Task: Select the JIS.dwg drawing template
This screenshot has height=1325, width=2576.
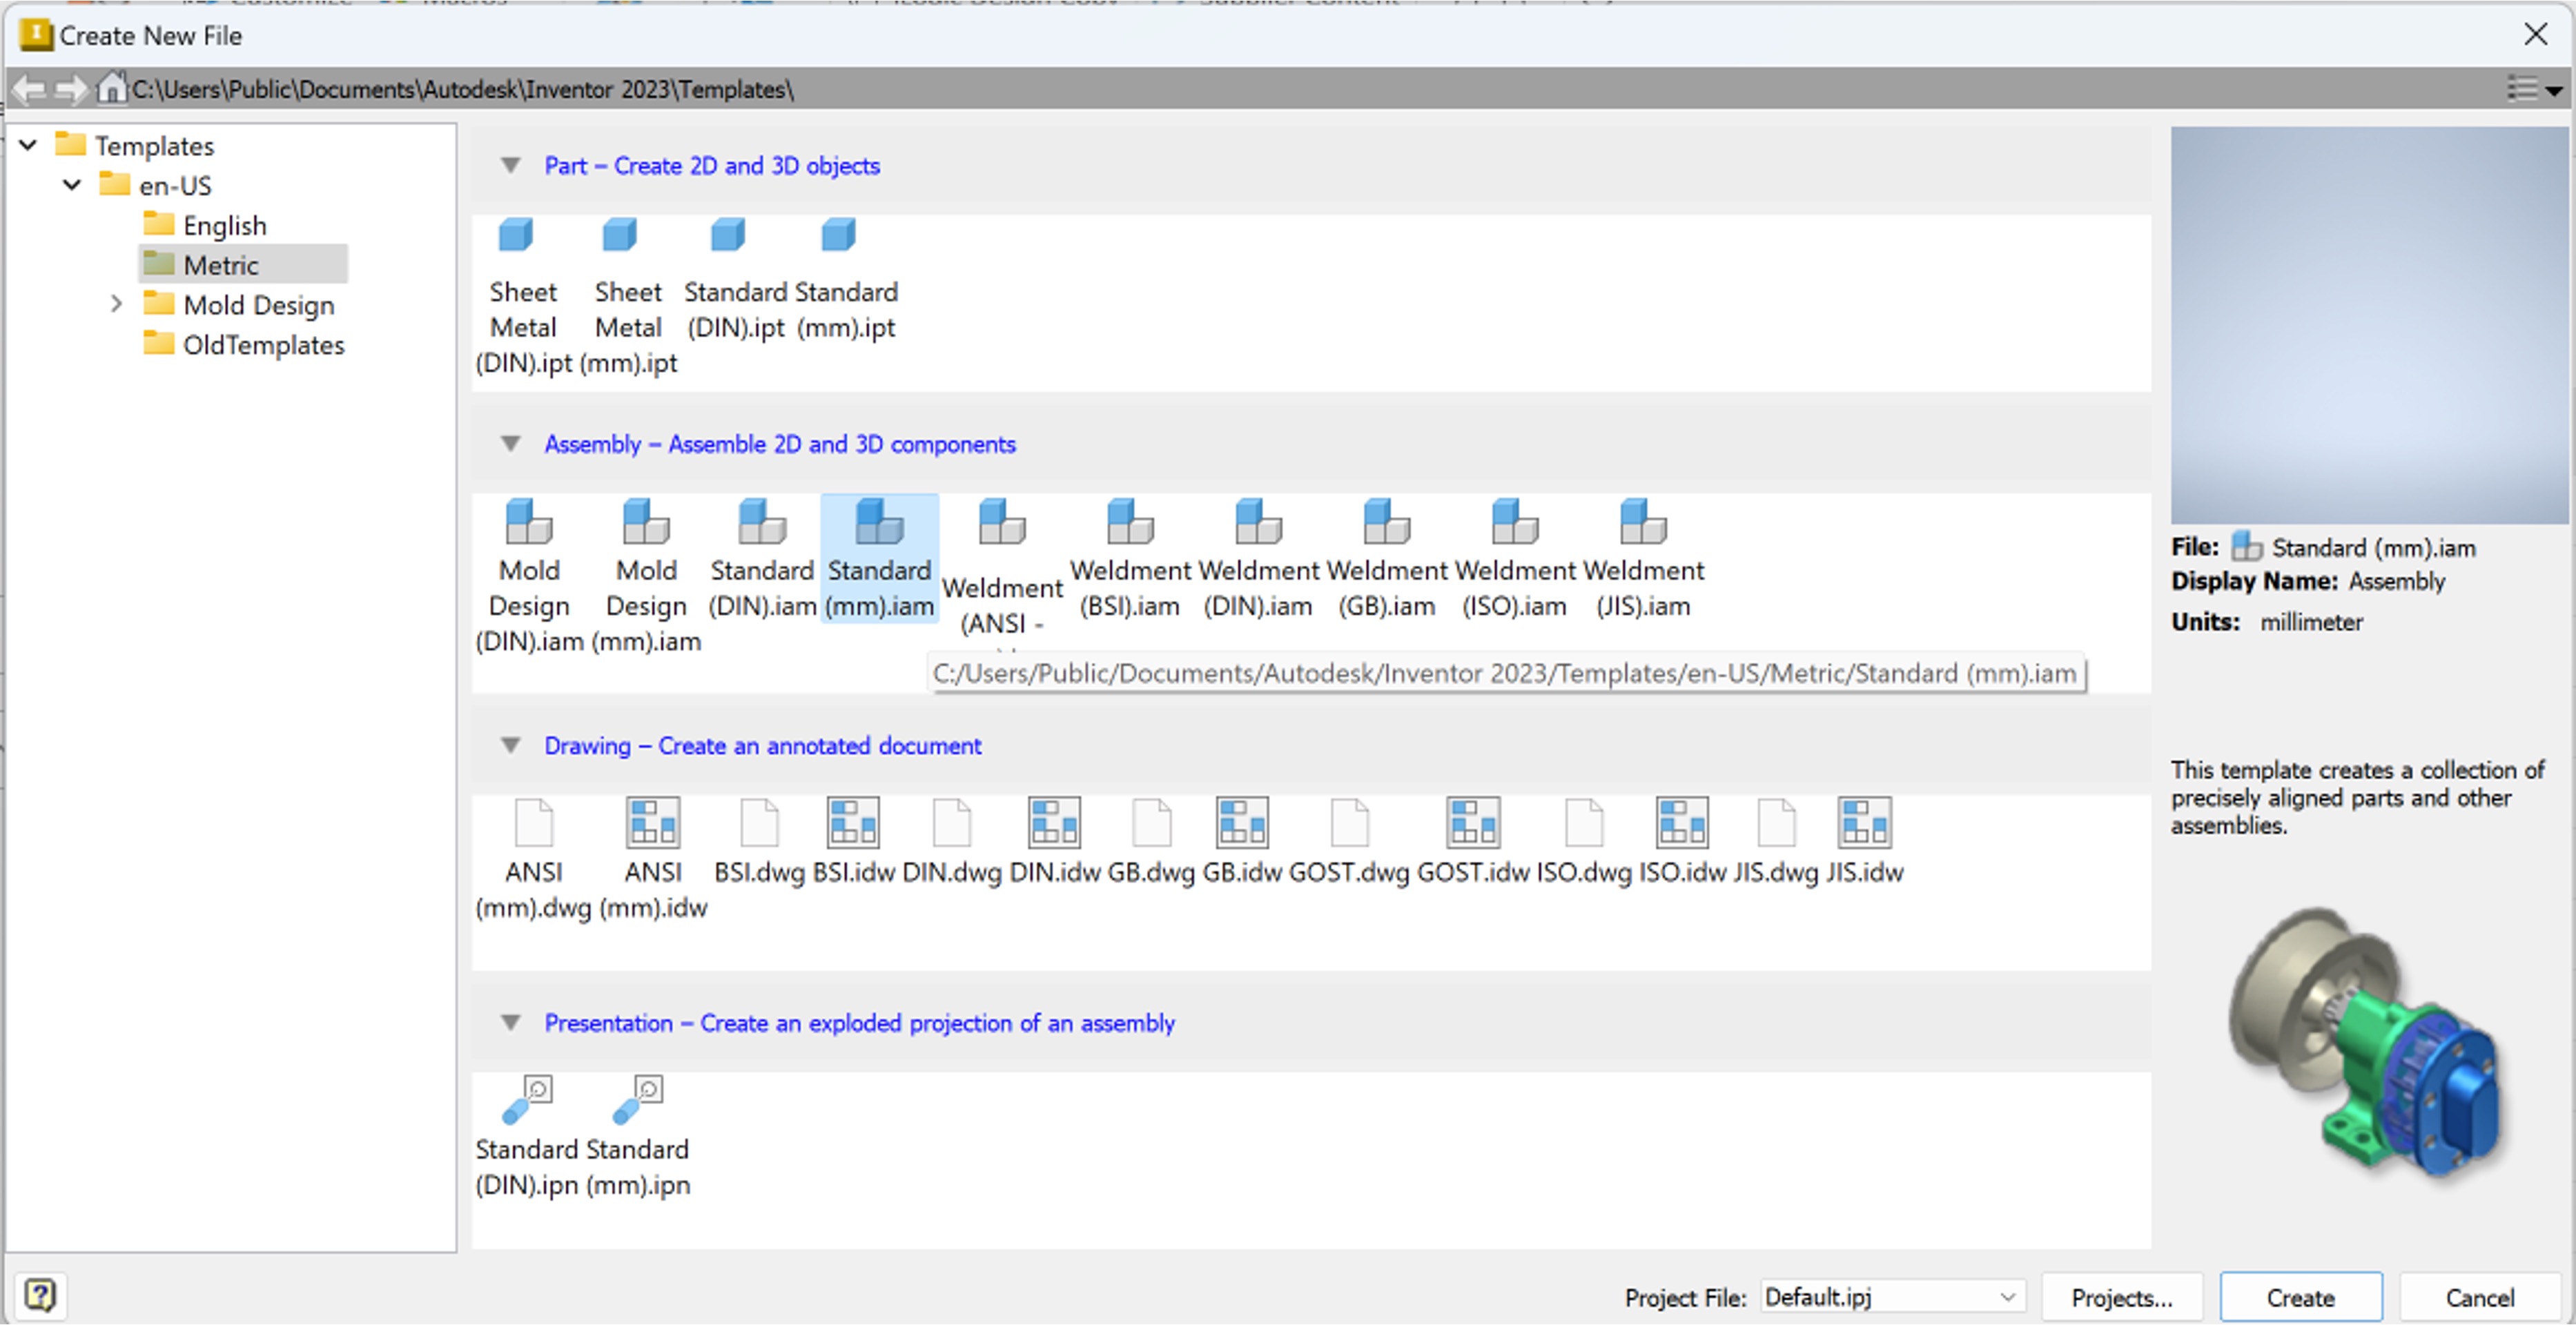Action: pos(1776,842)
